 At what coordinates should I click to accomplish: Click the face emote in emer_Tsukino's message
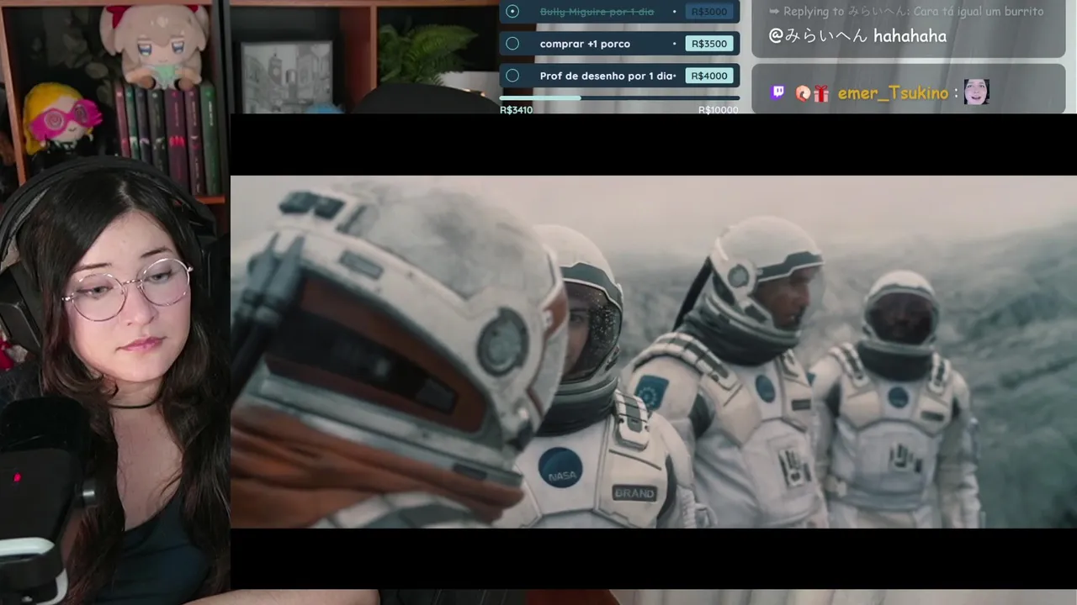976,92
